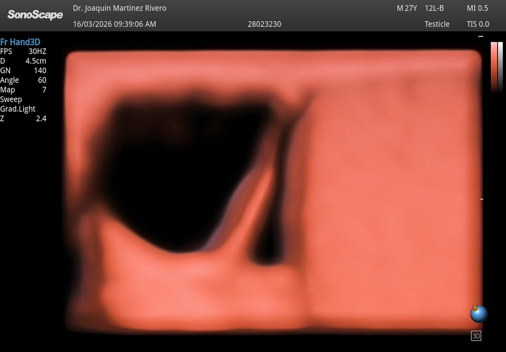Click the blue 3D orientation sphere
This screenshot has height=352, width=506.
(479, 314)
